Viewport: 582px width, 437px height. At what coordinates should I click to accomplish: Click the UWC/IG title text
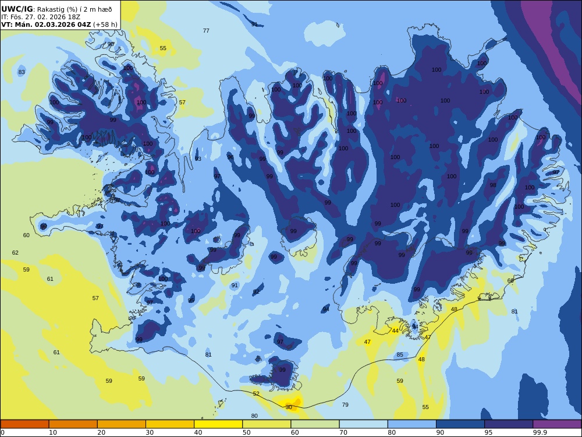point(17,9)
